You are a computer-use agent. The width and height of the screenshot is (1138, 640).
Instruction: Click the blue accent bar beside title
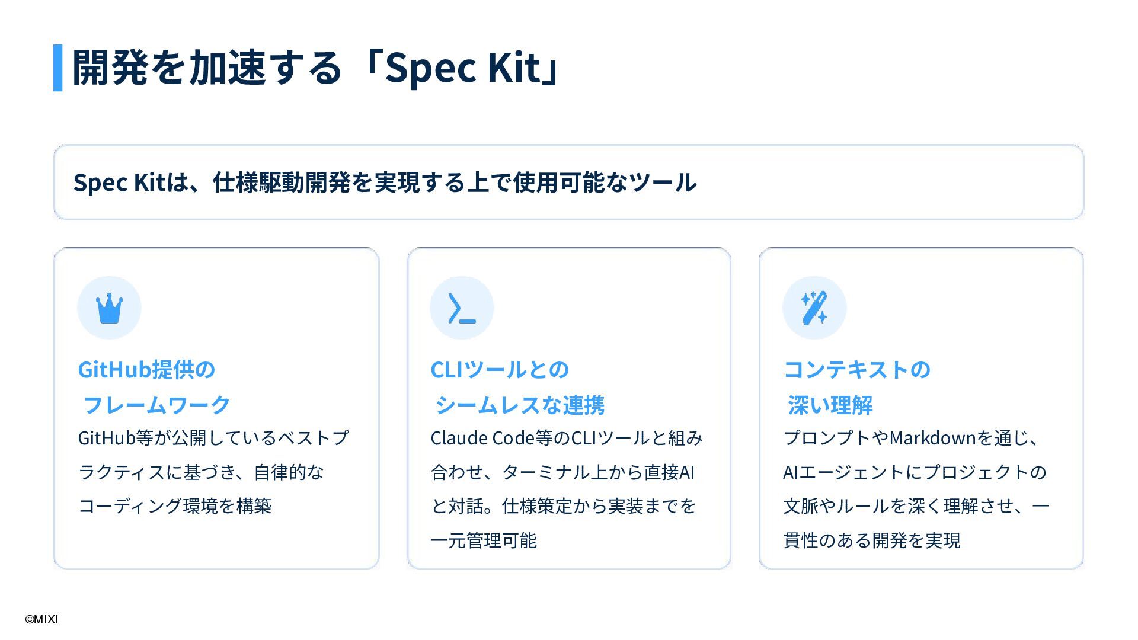point(57,68)
